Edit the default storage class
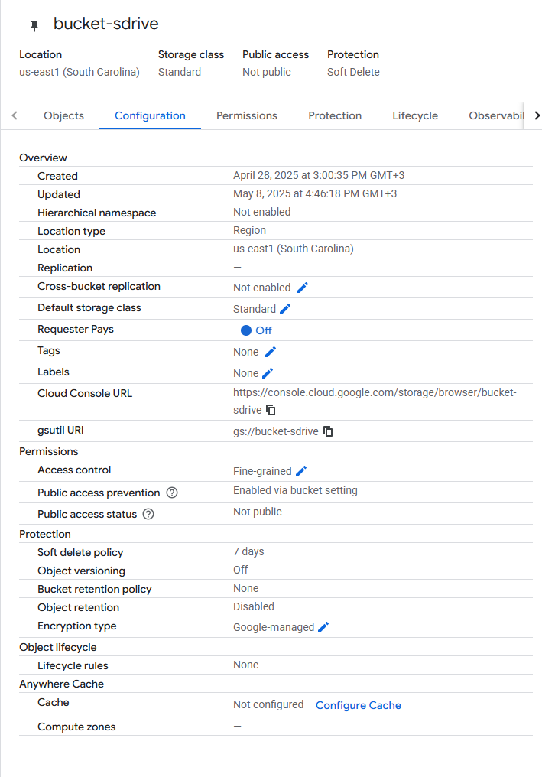Viewport: 542px width, 777px height. pos(285,309)
